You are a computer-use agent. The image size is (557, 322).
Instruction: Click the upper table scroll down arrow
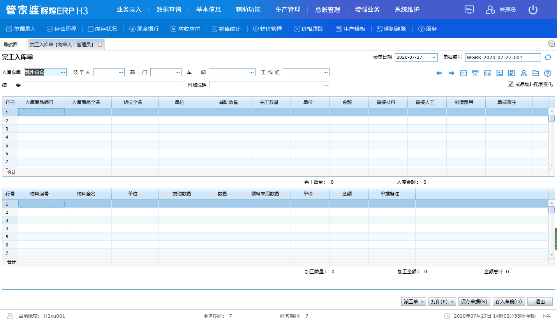click(552, 165)
